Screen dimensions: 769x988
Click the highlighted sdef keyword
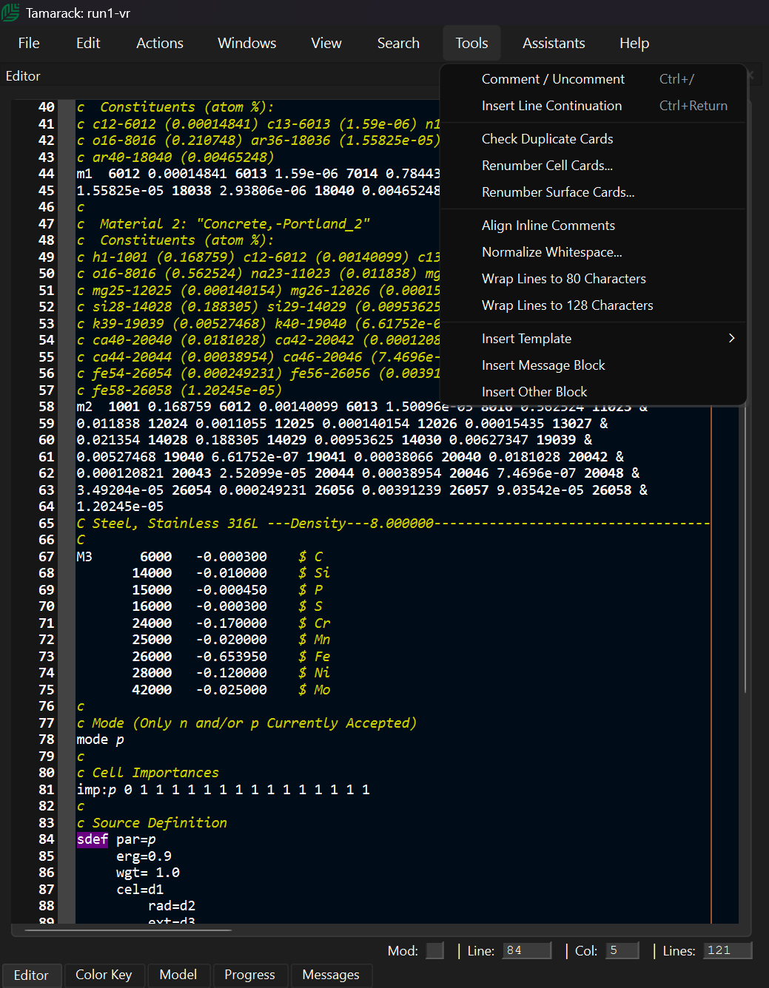coord(93,839)
